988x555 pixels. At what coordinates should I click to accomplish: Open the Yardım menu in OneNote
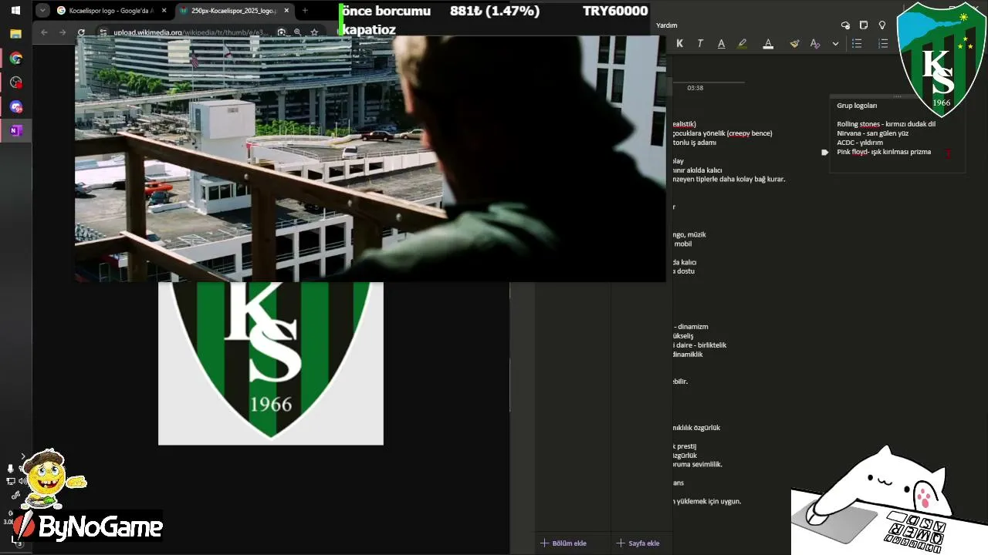666,25
